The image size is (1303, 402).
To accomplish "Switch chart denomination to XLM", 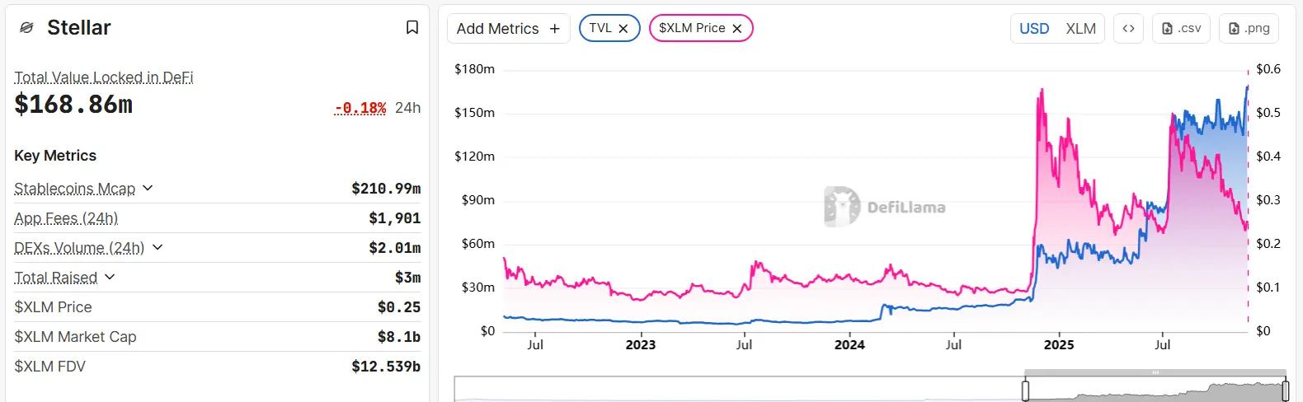I will pyautogui.click(x=1080, y=29).
